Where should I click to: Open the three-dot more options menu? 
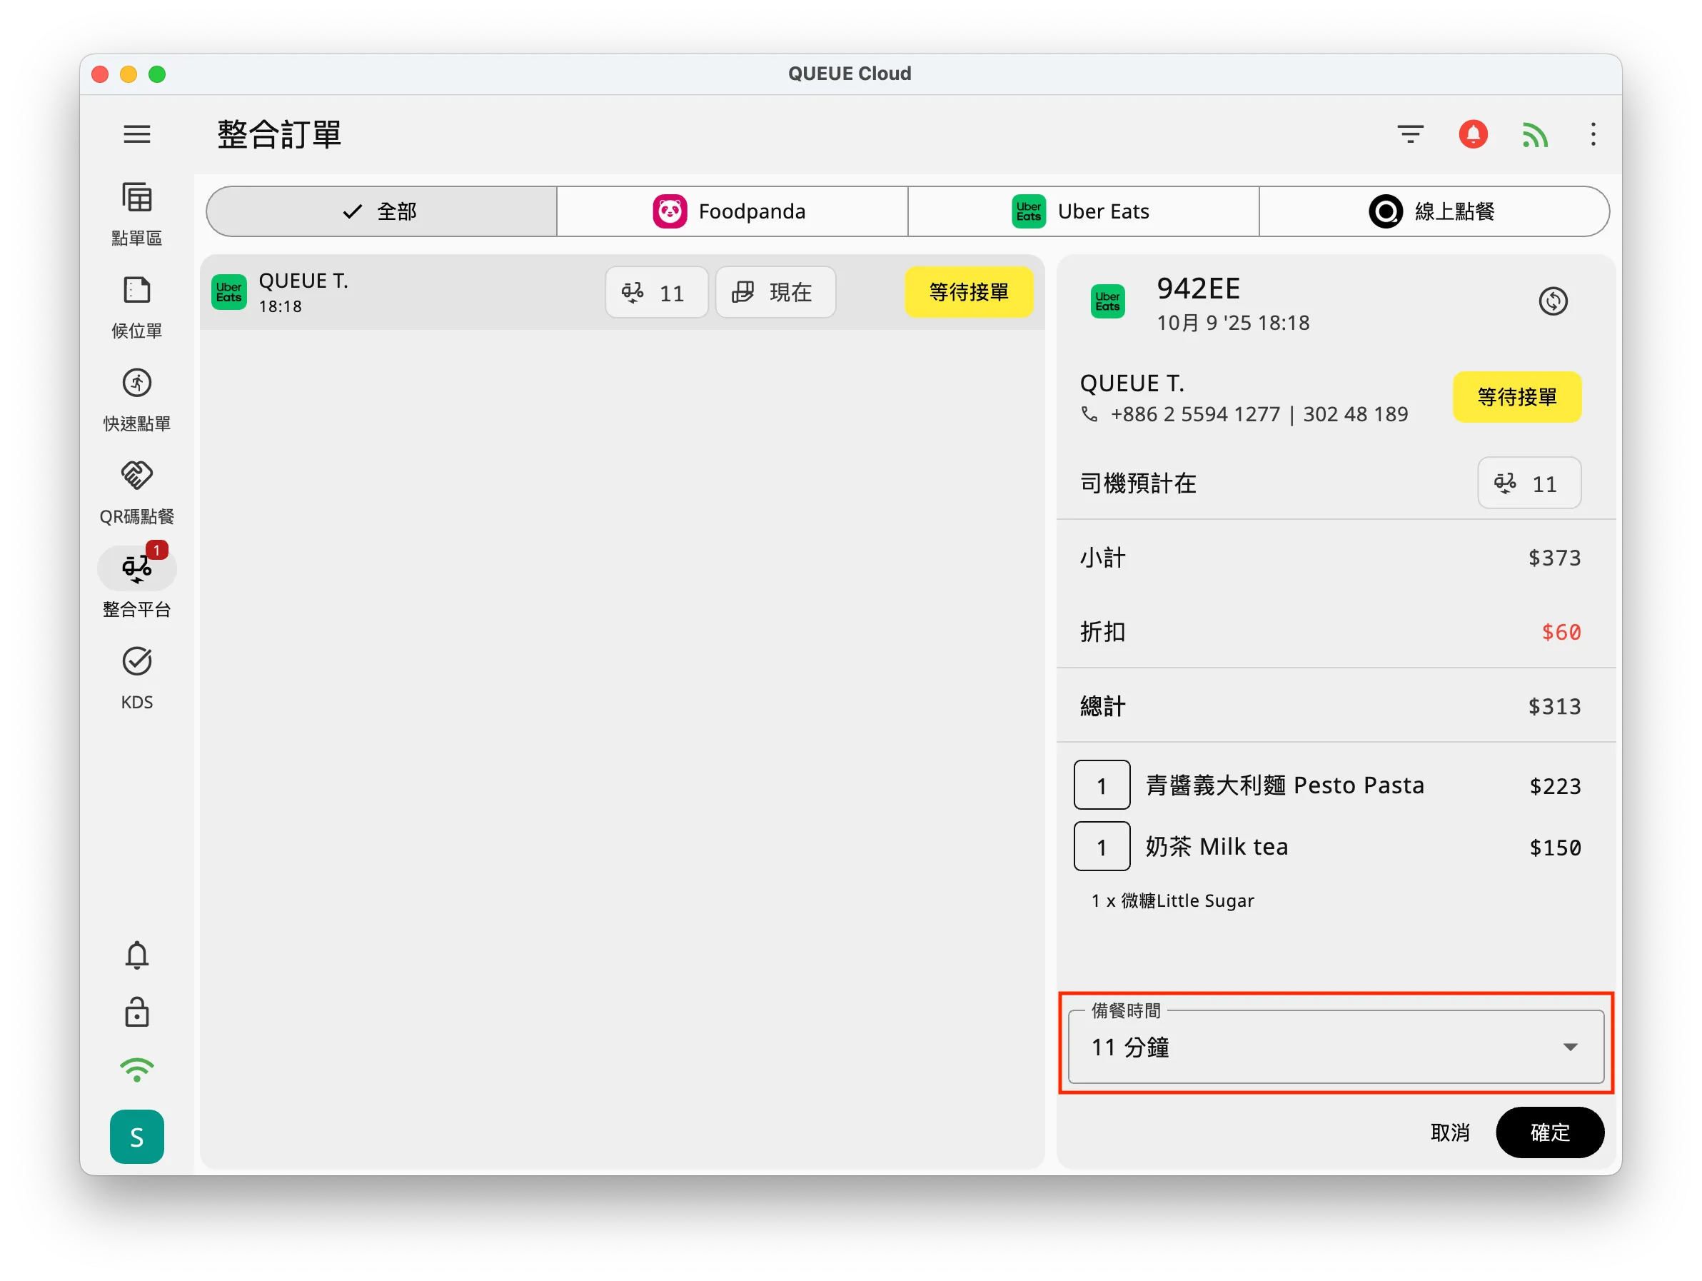1593,135
